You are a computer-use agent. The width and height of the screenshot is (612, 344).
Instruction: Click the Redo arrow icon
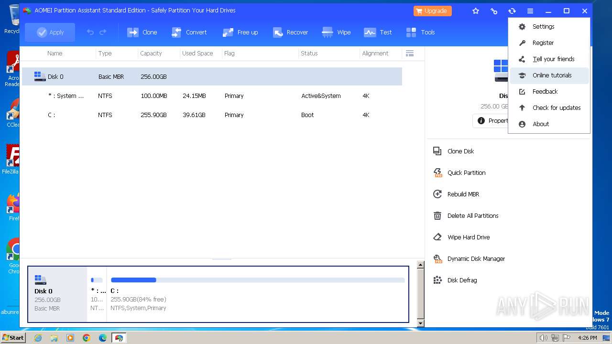point(103,32)
